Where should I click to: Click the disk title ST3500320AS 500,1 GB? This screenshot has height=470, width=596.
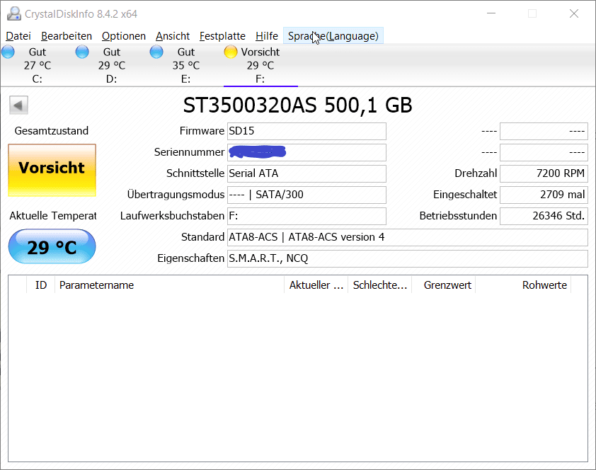coord(297,105)
